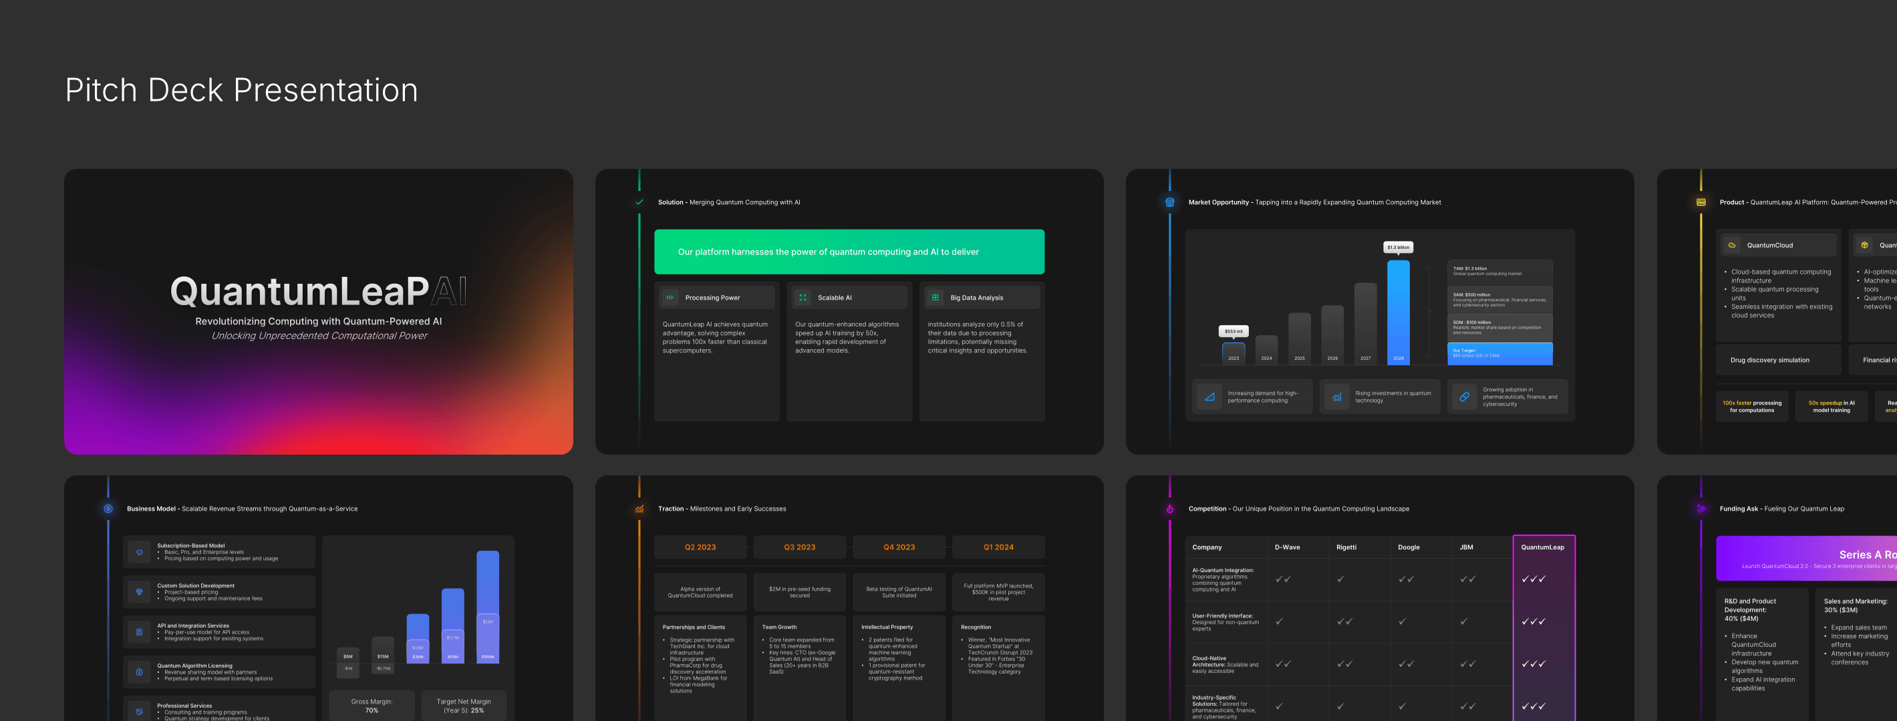Click the tallest $100M bar in revenue chart
Image resolution: width=1897 pixels, height=721 pixels.
488,607
